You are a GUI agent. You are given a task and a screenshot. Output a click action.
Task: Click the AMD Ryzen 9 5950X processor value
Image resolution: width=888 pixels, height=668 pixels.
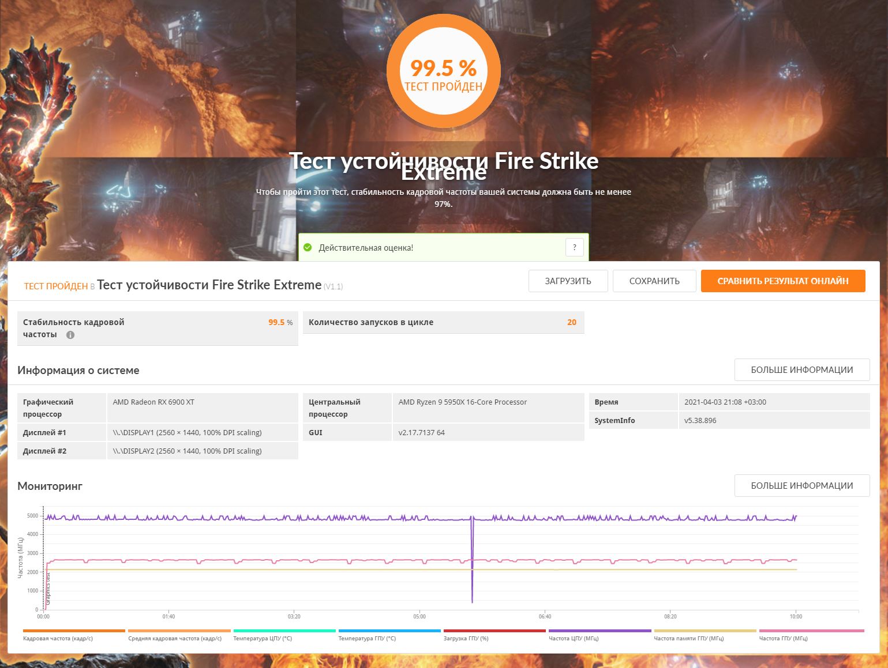463,402
